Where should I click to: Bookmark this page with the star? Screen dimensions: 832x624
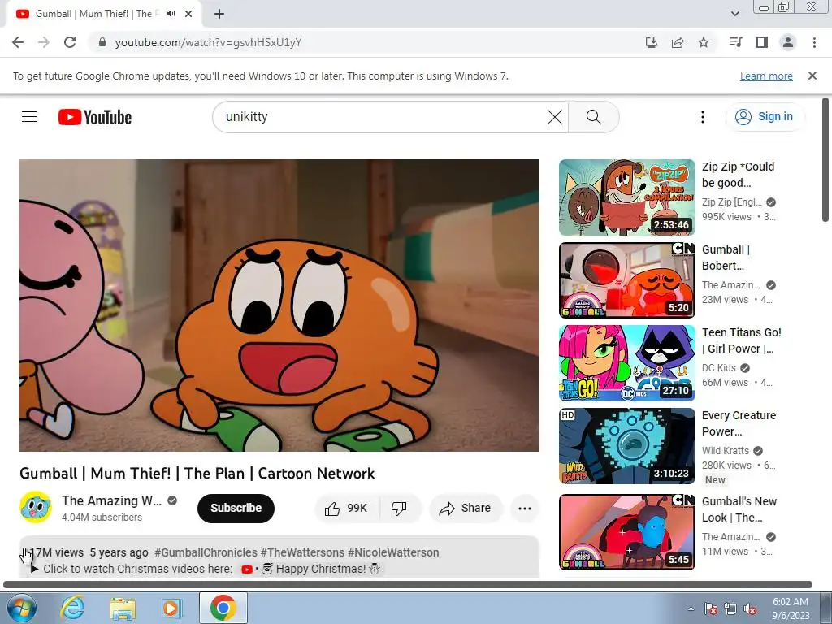tap(704, 42)
